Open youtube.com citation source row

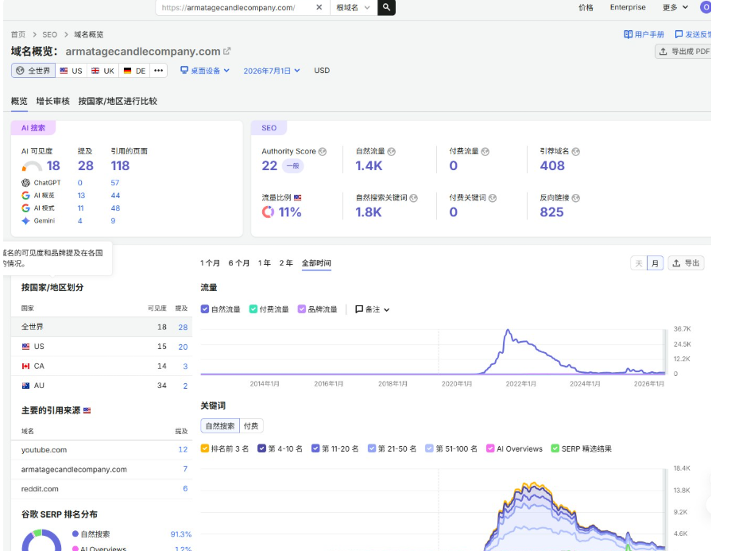point(102,450)
